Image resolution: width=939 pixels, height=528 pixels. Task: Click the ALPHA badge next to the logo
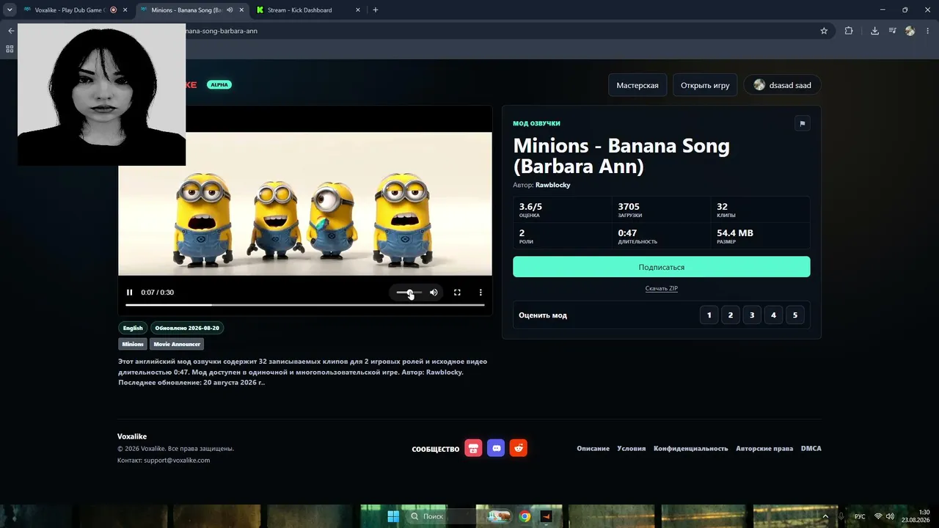click(219, 85)
